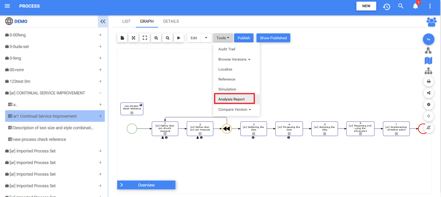Toggle fullscreen graph view

[145, 38]
